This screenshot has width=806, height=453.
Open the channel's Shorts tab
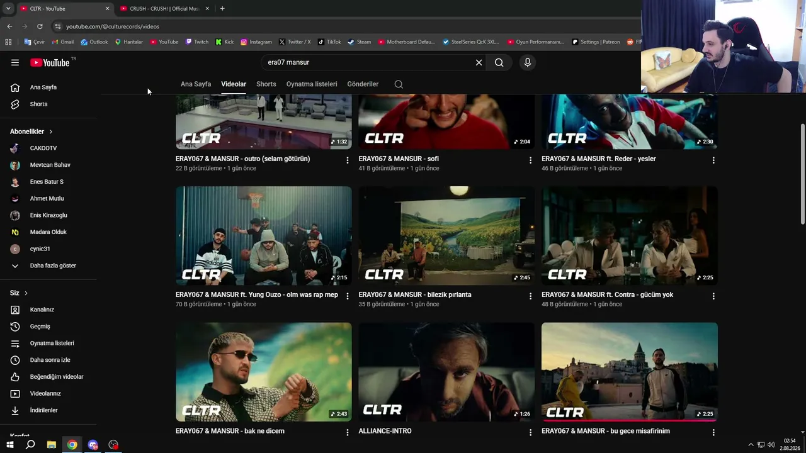[266, 84]
